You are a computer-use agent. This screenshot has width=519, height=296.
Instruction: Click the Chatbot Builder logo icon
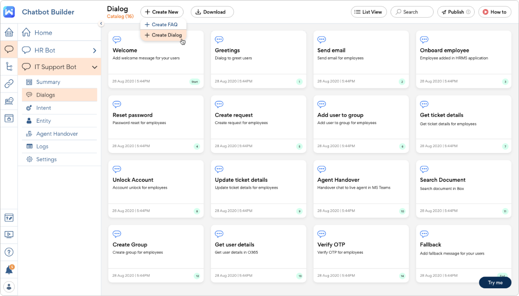pyautogui.click(x=9, y=12)
